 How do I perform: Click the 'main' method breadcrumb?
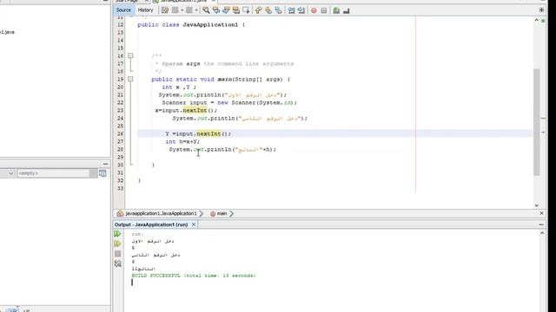tap(222, 214)
